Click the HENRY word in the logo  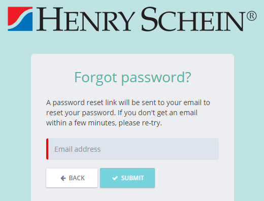86,19
